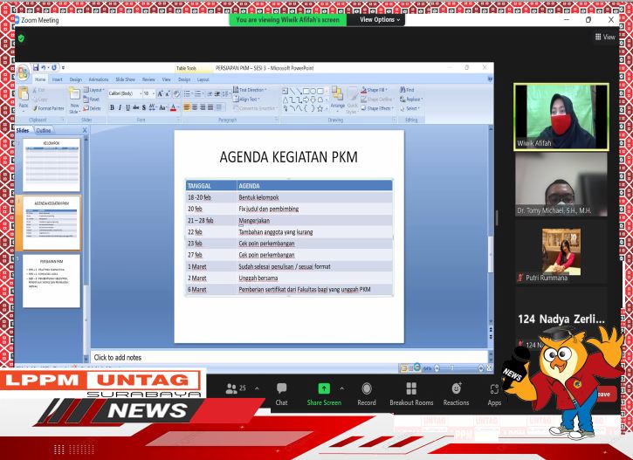
Task: Toggle Underline formatting
Action: 127,107
